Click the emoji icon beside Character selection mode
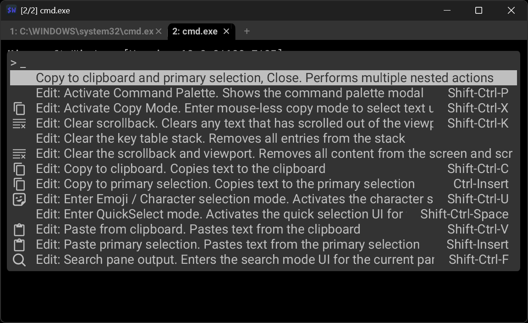 (19, 200)
